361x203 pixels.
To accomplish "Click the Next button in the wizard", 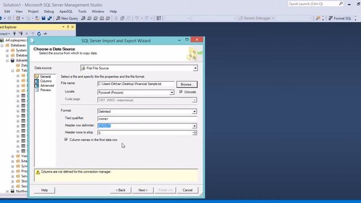I will click(x=143, y=190).
